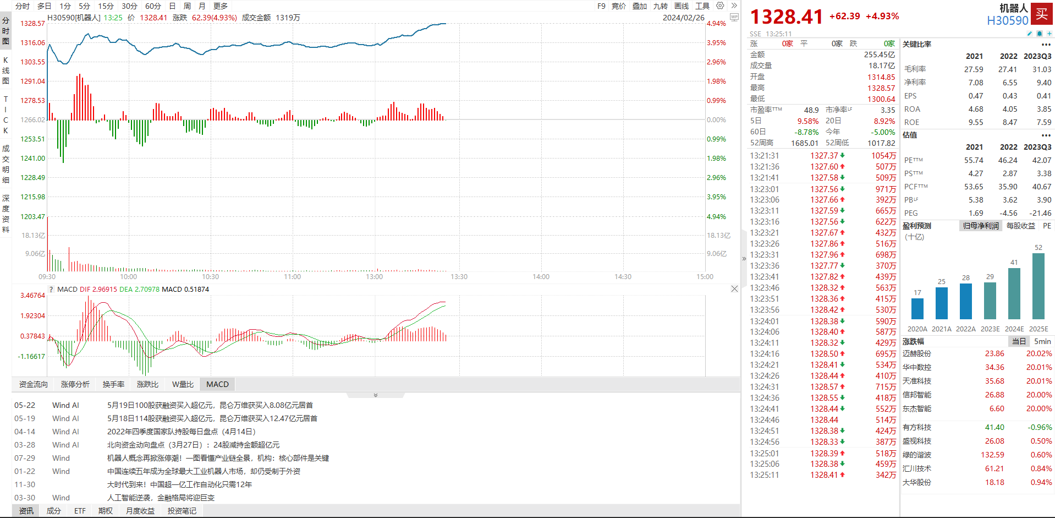Switch to the 5min gainers ranking
Viewport: 1055px width, 518px height.
pos(1042,341)
